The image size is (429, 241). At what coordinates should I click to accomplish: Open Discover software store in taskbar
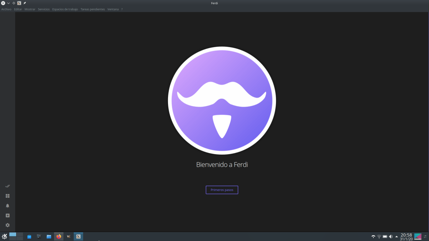pyautogui.click(x=29, y=236)
